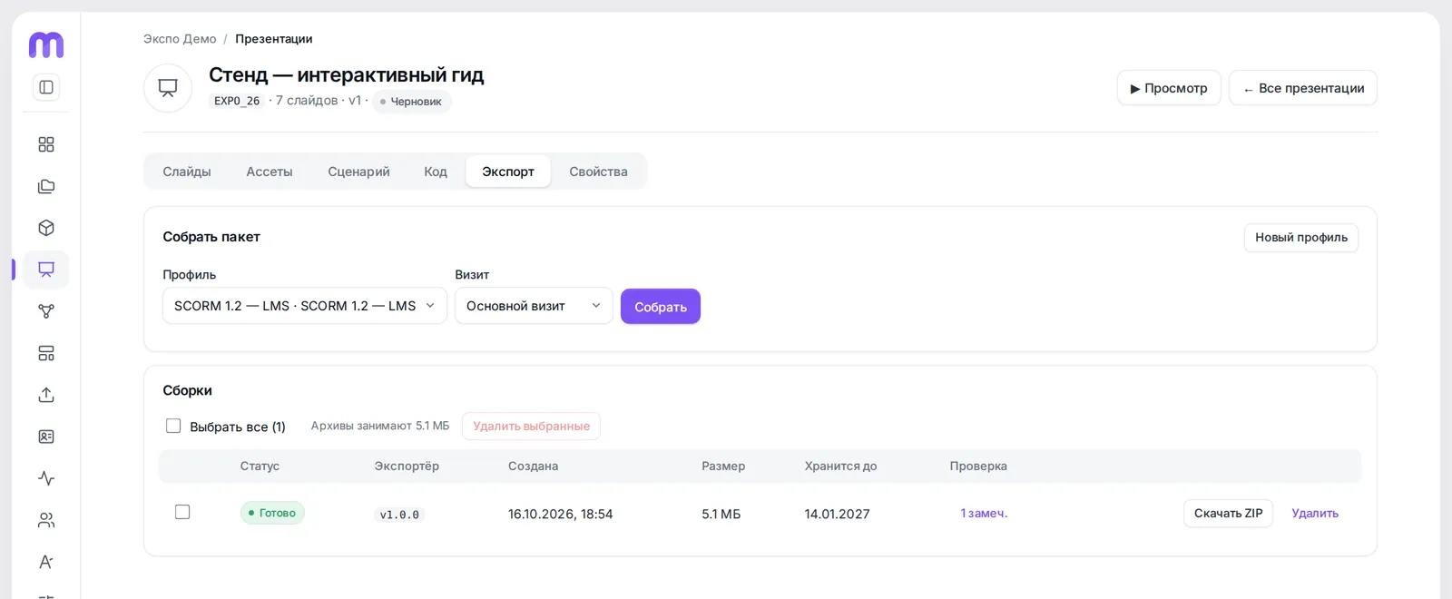This screenshot has width=1452, height=599.
Task: Open the cube icon in sidebar
Action: [x=46, y=228]
